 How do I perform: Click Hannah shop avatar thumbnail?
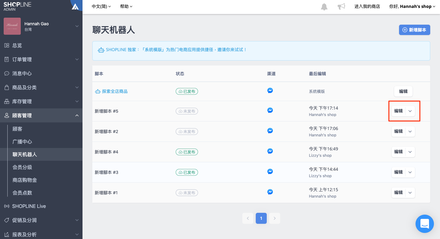coord(12,26)
